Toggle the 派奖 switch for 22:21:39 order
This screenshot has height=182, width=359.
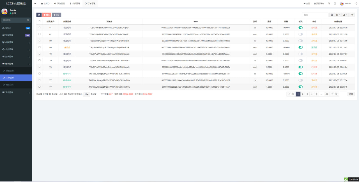pos(300,34)
